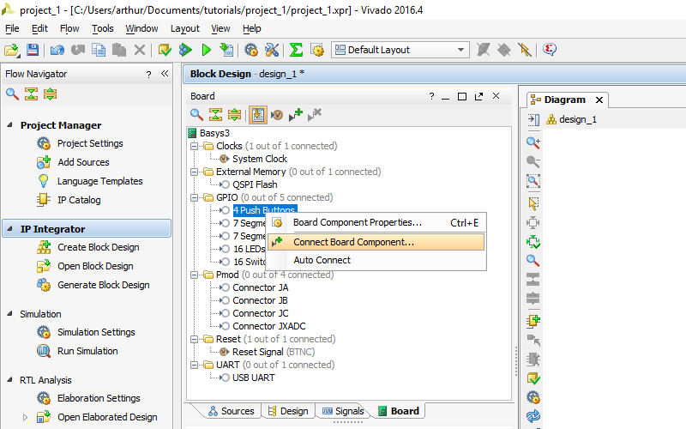Choose Auto Connect in context menu
686x429 pixels.
[376, 260]
